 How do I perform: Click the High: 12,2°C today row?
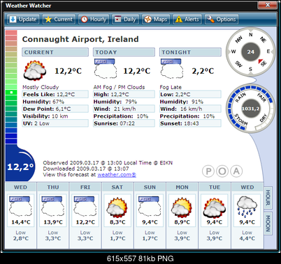click(124, 94)
